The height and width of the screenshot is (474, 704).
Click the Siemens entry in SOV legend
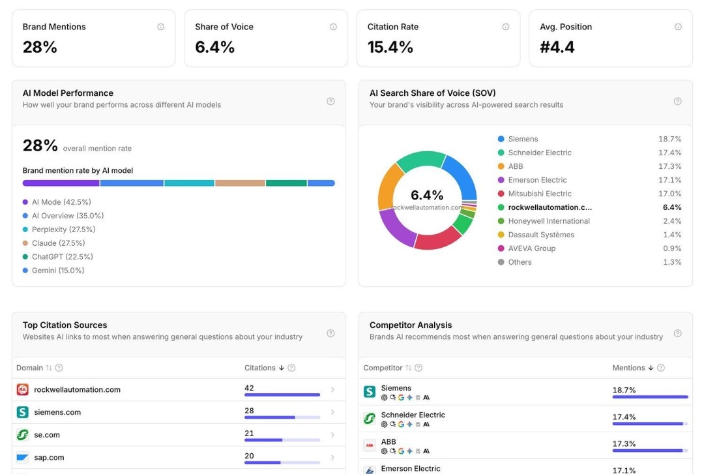(x=523, y=139)
